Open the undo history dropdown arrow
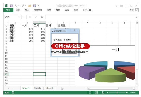The image size is (141, 97). pyautogui.click(x=19, y=6)
